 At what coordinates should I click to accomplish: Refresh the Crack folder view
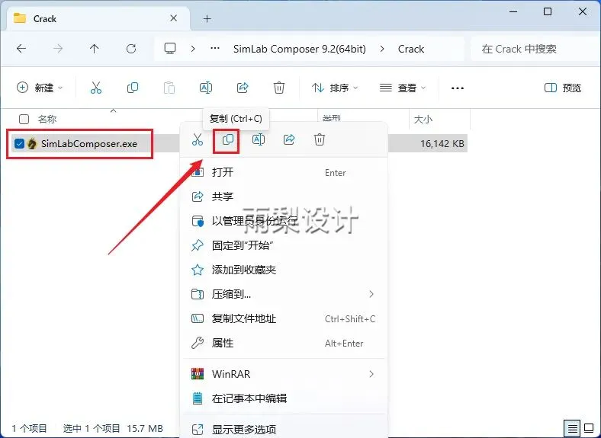pos(131,49)
